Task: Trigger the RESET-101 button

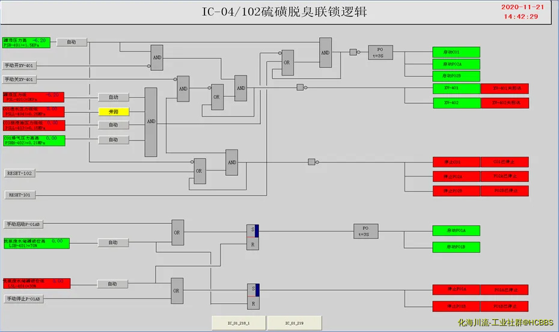Action: (x=20, y=195)
